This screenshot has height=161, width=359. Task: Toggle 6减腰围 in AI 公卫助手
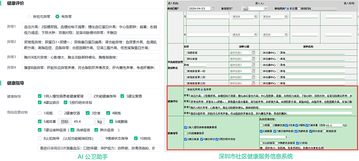(111, 122)
